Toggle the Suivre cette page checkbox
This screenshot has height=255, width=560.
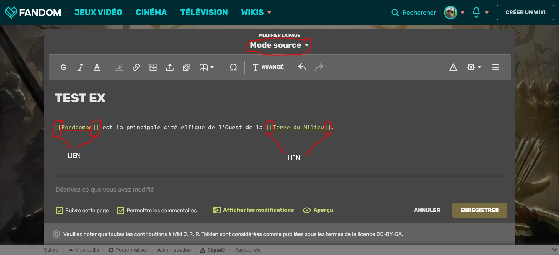[59, 211]
